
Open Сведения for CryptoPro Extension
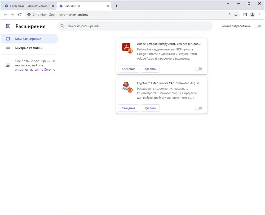pyautogui.click(x=129, y=108)
